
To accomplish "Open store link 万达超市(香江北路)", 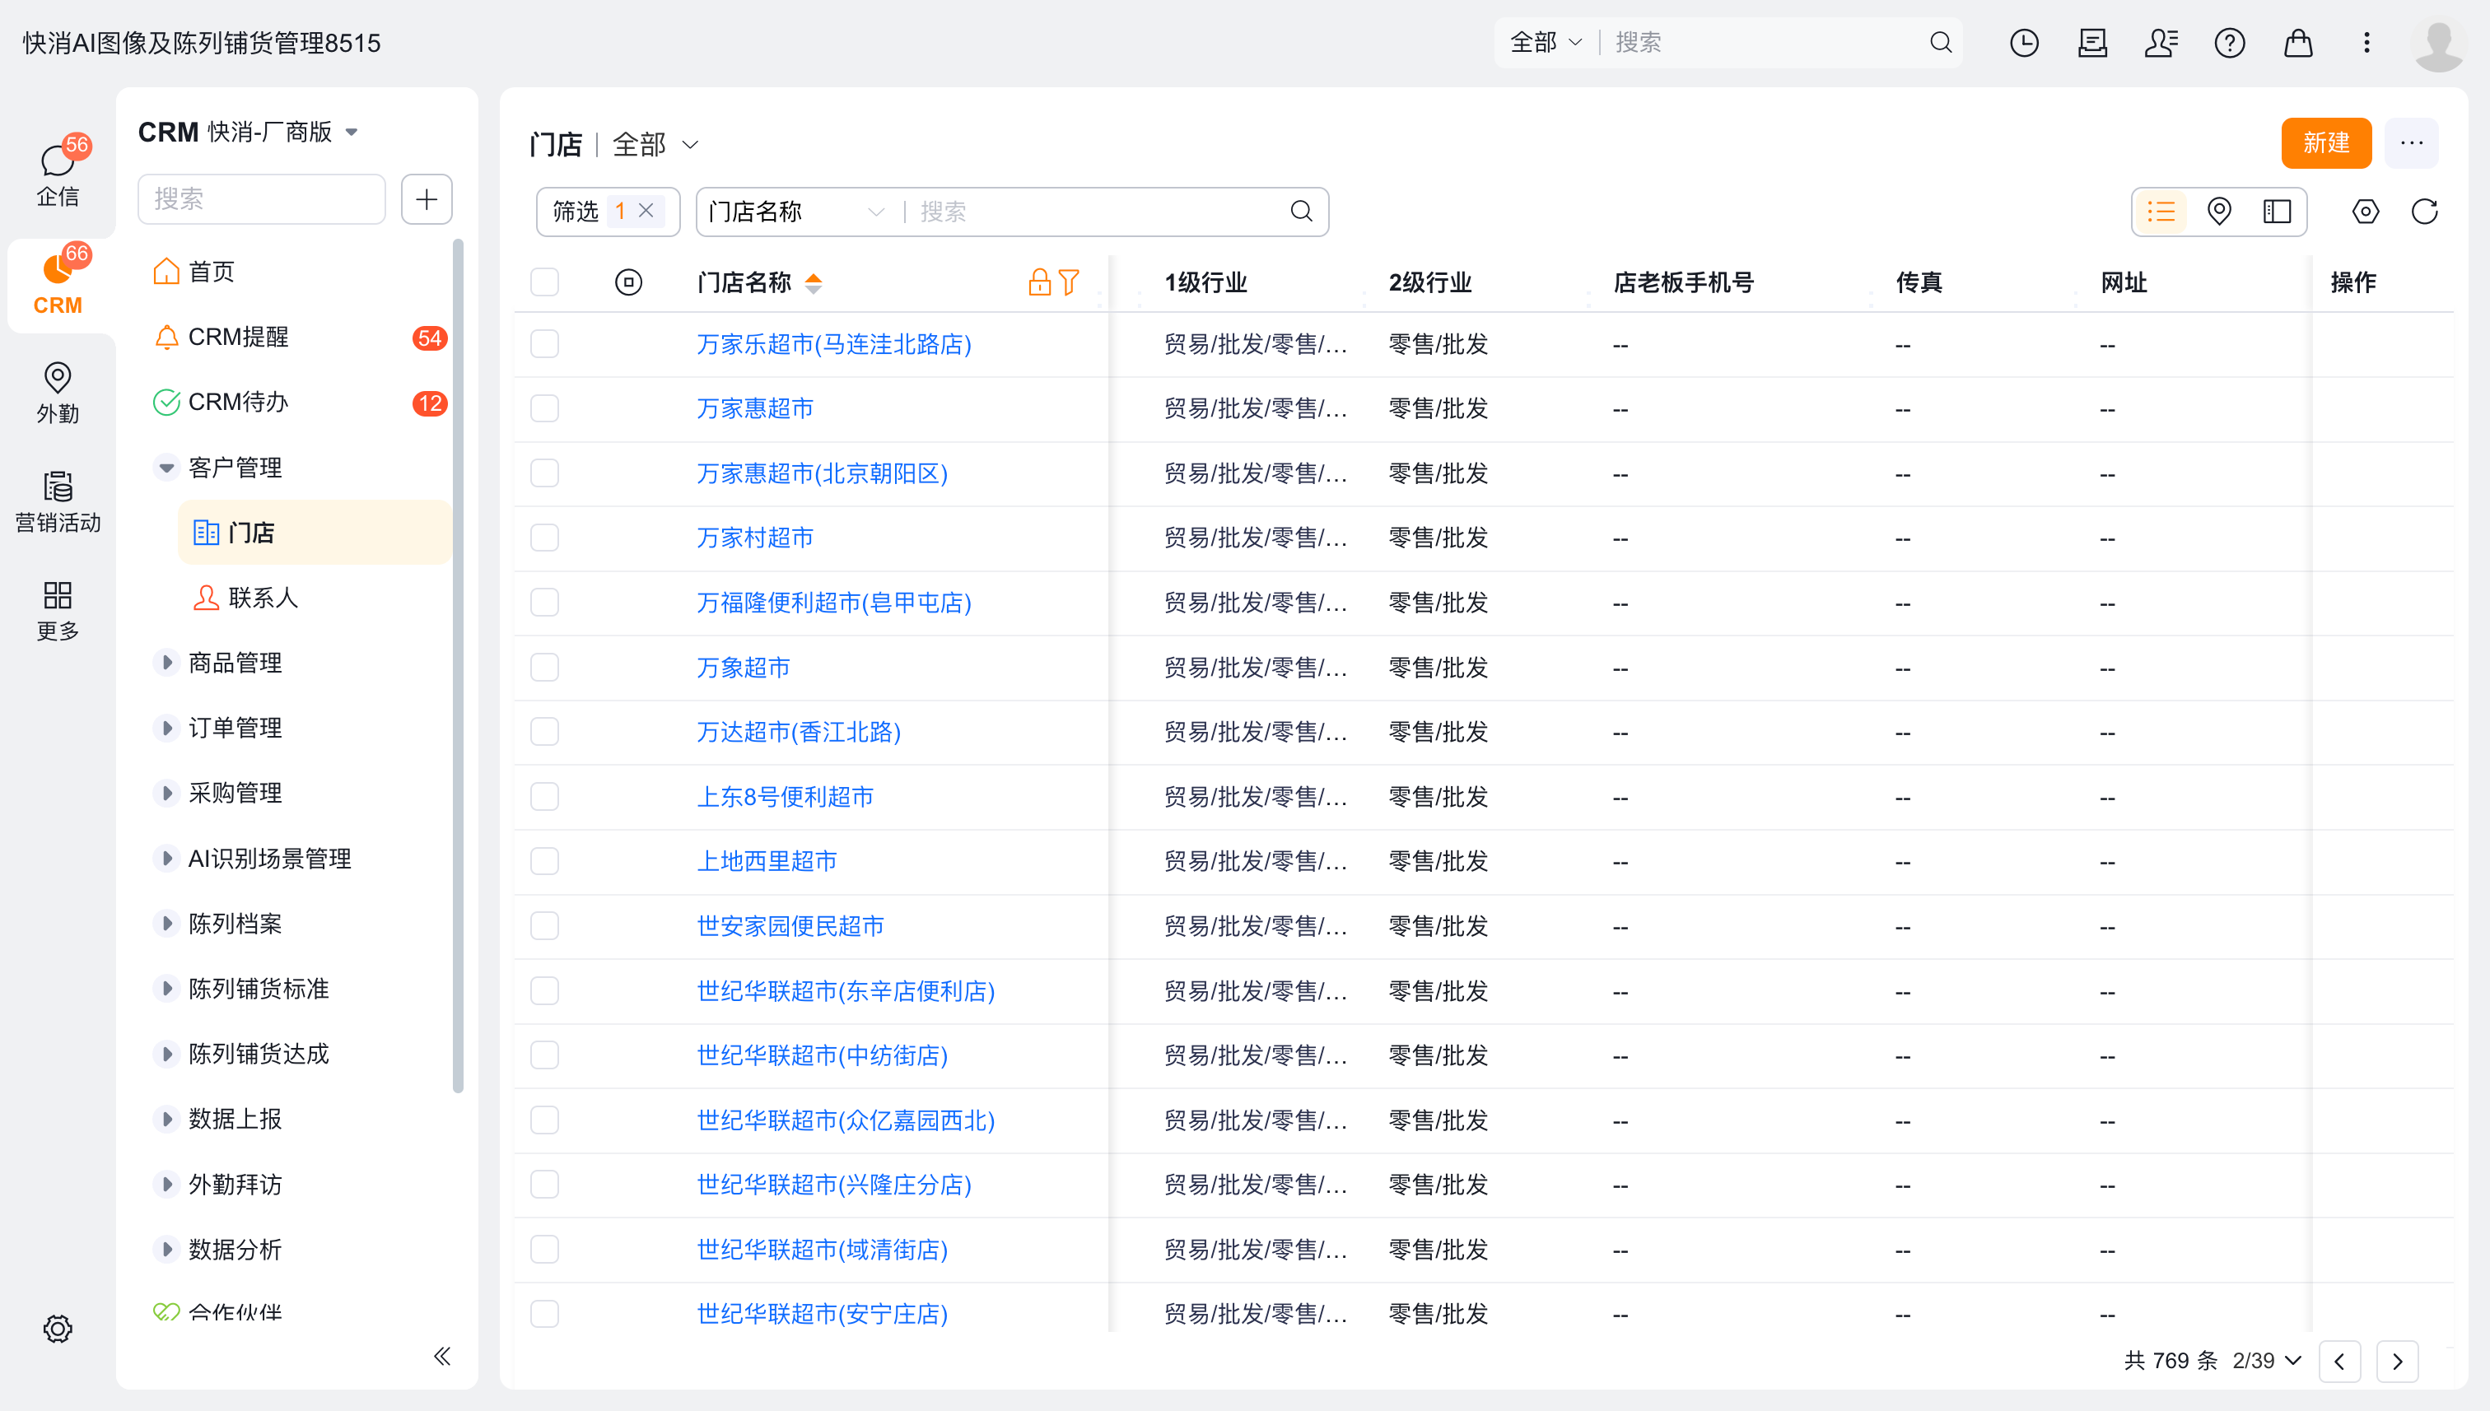I will coord(798,732).
